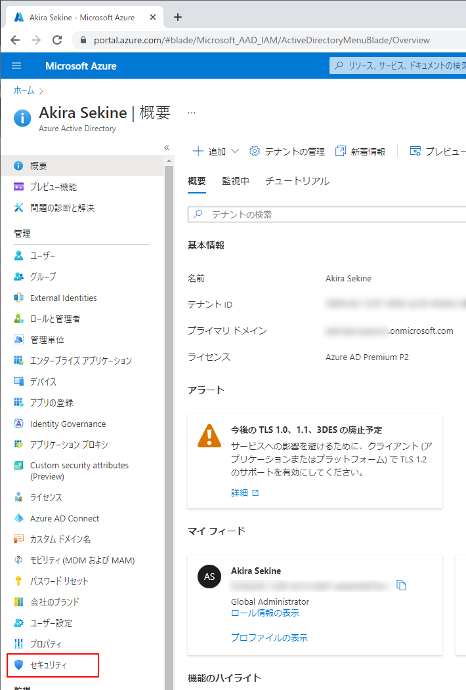Open ロール情報の表示 link
This screenshot has height=690, width=466.
pyautogui.click(x=265, y=613)
